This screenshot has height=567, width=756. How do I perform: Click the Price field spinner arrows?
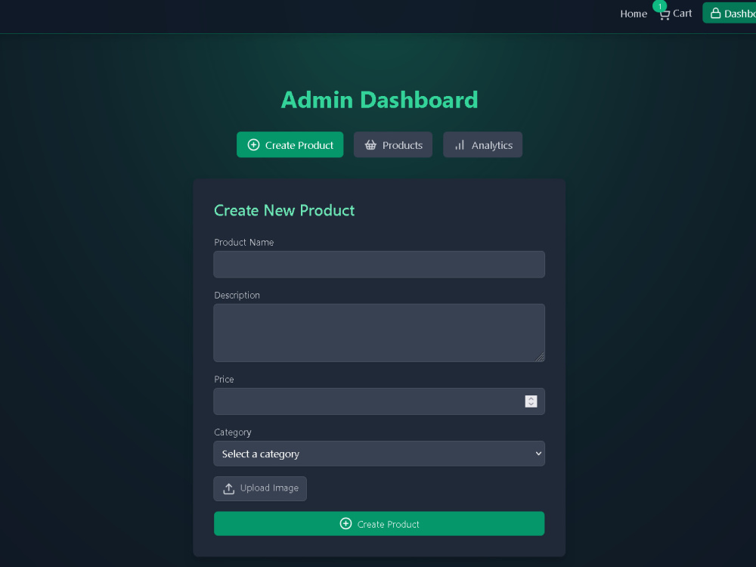click(531, 401)
